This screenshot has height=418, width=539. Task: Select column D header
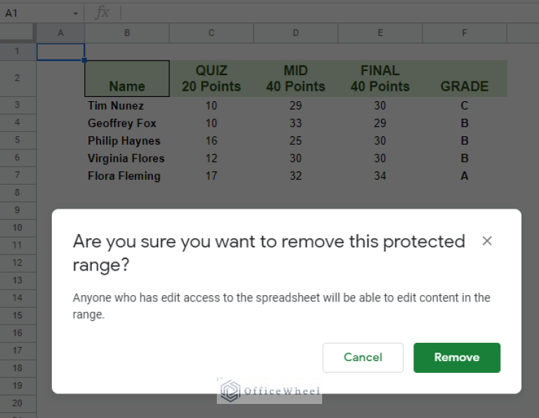(x=295, y=33)
